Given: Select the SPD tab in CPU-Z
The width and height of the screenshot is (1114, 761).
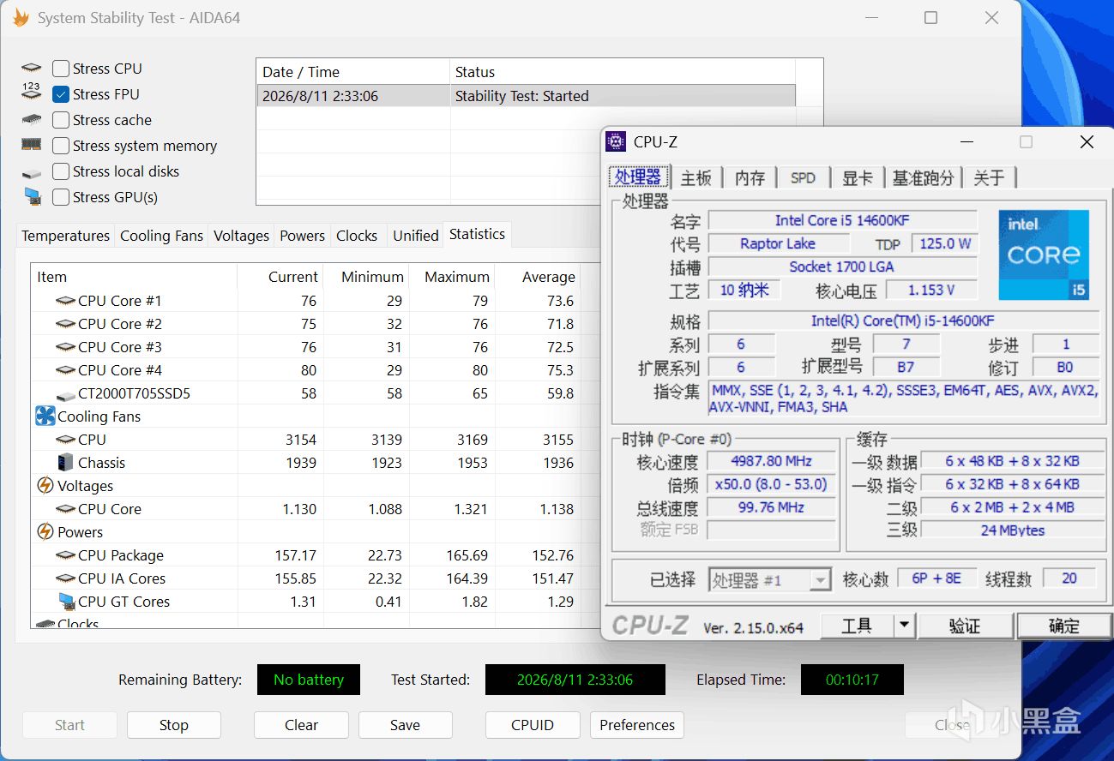Looking at the screenshot, I should click(803, 177).
